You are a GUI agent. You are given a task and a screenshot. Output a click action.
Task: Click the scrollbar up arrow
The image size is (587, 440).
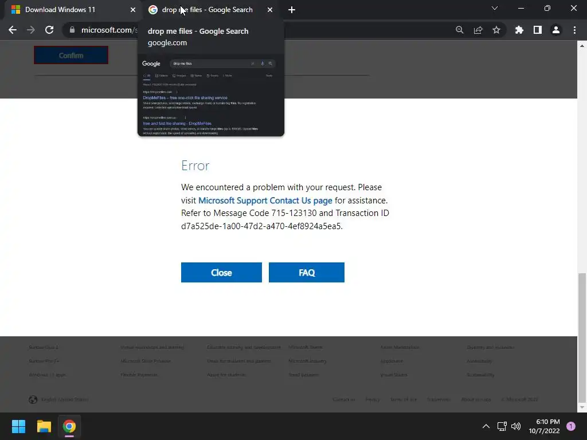pyautogui.click(x=582, y=46)
